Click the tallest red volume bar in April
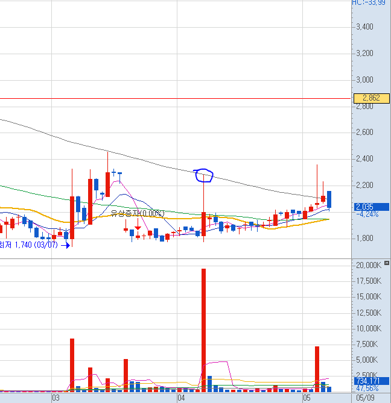 [203, 330]
